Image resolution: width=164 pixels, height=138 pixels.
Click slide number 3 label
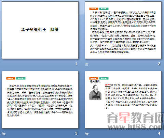click(76, 133)
